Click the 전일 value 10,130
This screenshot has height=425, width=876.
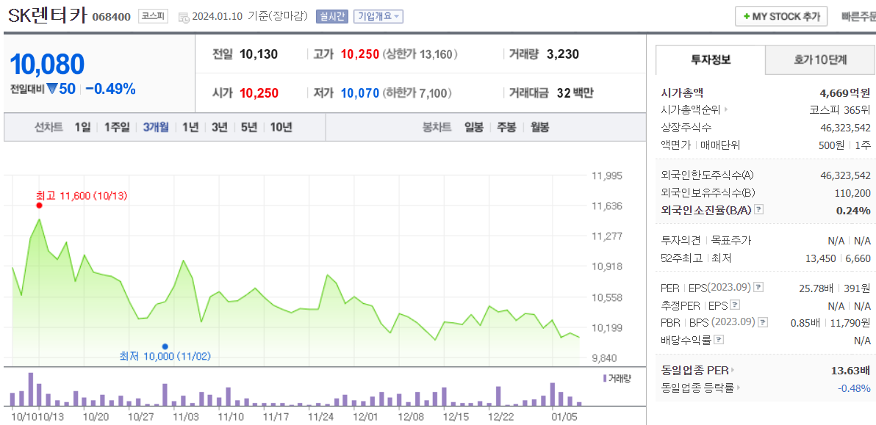click(259, 54)
